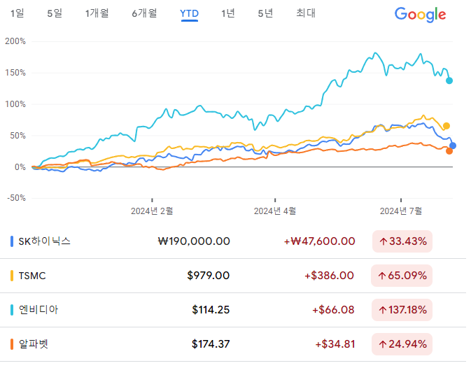
Task: Select the 1일 time range tab
Action: [x=17, y=13]
